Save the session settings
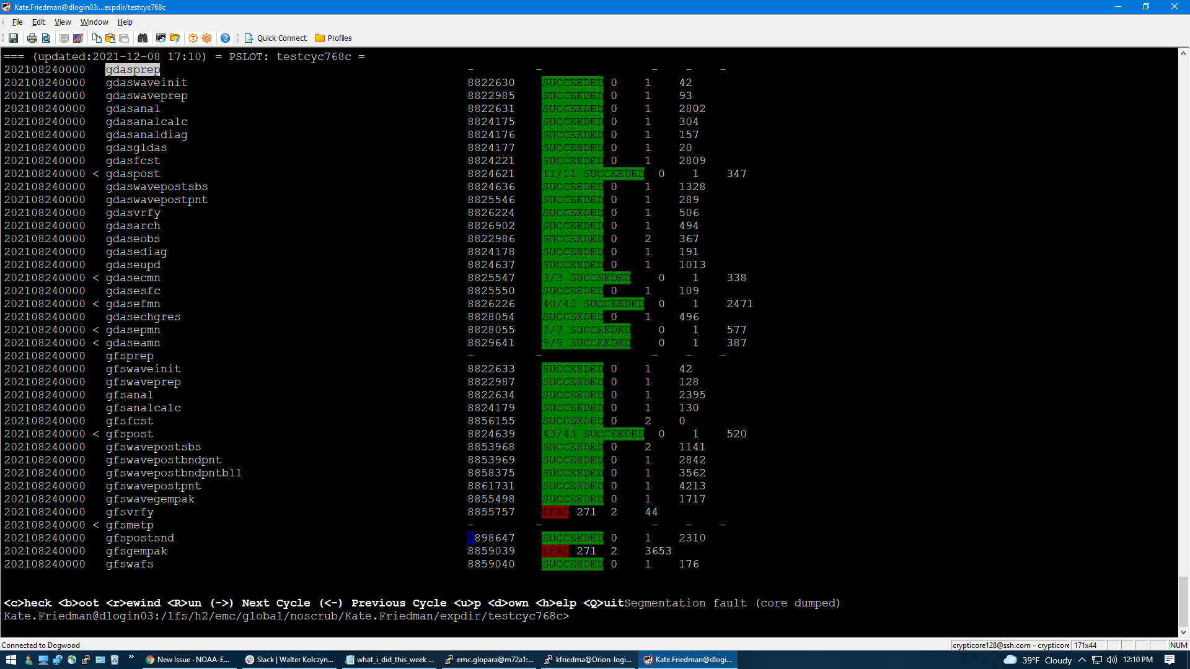The width and height of the screenshot is (1190, 669). pos(14,38)
